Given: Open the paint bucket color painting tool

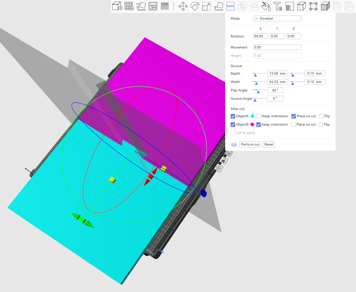Looking at the screenshot, I should [x=266, y=6].
